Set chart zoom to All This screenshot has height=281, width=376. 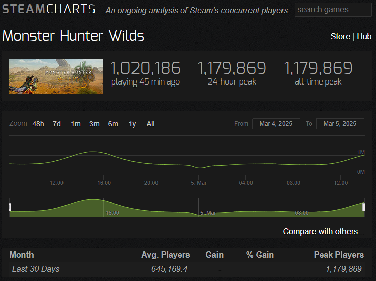pos(150,124)
